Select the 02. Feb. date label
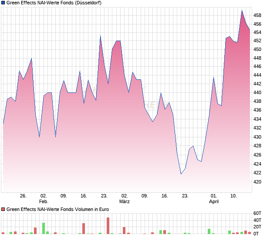Viewport: 270px width, 238px height. [x=43, y=199]
